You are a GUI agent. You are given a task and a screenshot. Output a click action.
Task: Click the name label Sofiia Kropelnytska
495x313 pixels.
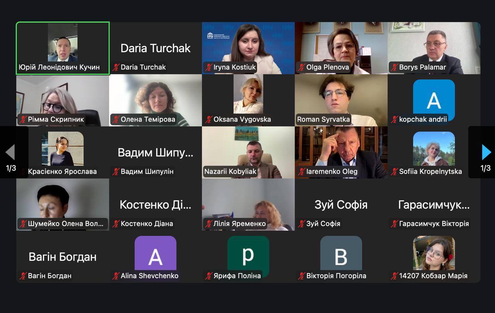pos(430,172)
